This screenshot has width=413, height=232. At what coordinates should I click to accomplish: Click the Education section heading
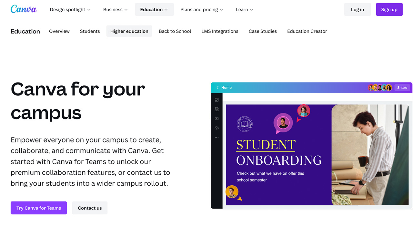[x=25, y=31]
